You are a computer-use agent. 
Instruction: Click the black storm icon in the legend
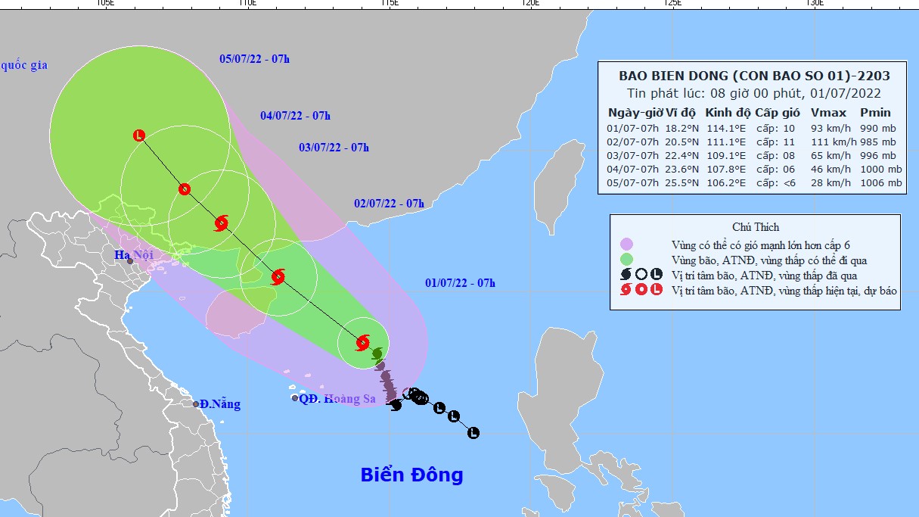coord(626,275)
